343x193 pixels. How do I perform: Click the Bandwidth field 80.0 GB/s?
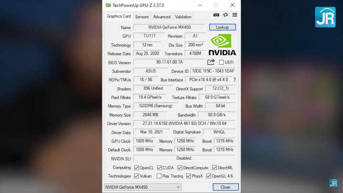pyautogui.click(x=217, y=115)
